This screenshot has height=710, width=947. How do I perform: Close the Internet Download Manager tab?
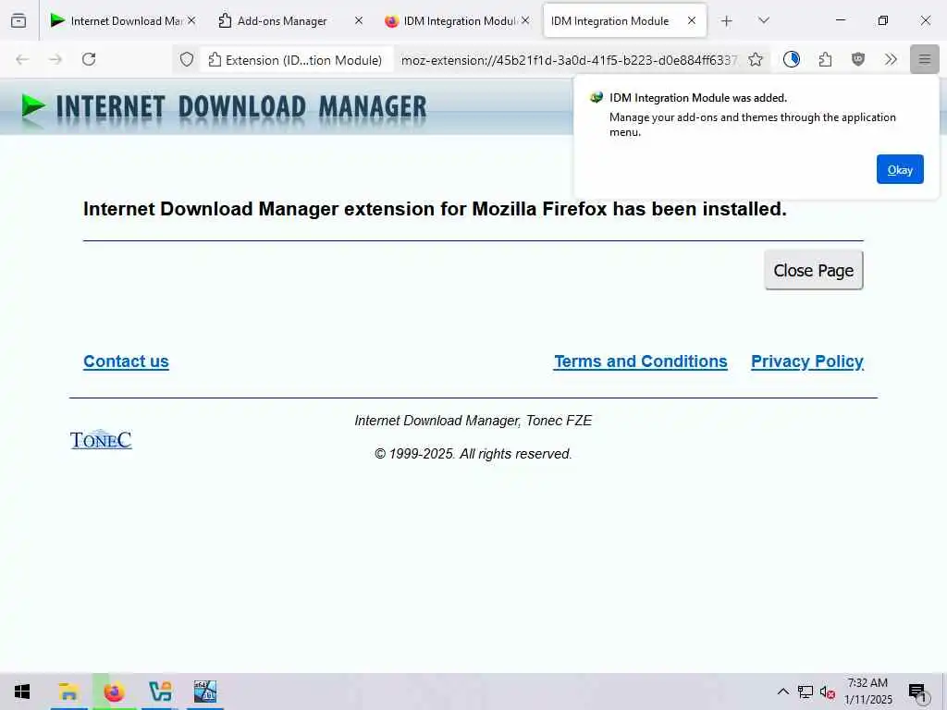point(191,20)
